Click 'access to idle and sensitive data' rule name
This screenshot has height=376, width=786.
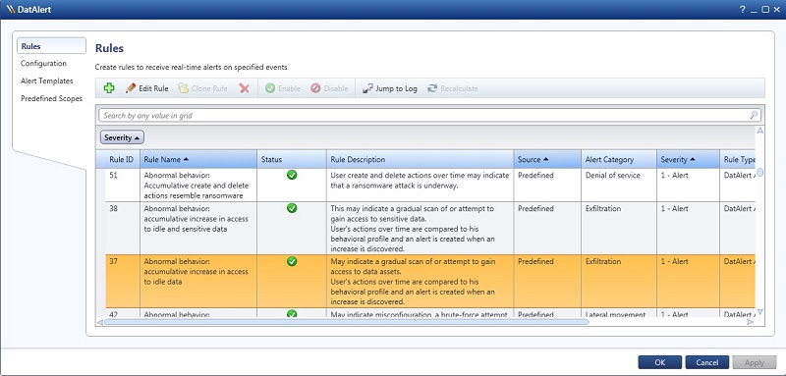click(198, 229)
